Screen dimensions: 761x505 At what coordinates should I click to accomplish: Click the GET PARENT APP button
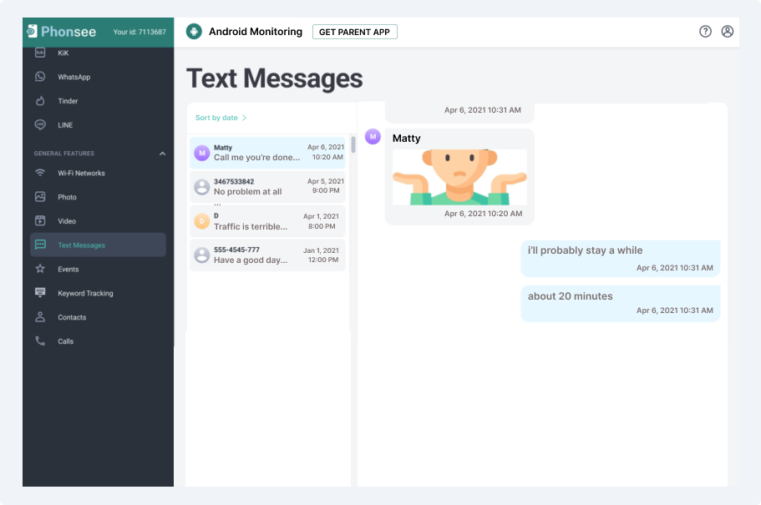(354, 32)
